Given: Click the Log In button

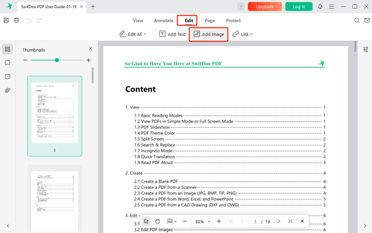Looking at the screenshot, I should tap(299, 7).
